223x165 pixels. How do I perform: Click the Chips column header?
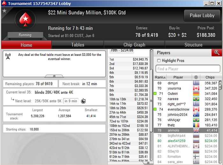210,77
